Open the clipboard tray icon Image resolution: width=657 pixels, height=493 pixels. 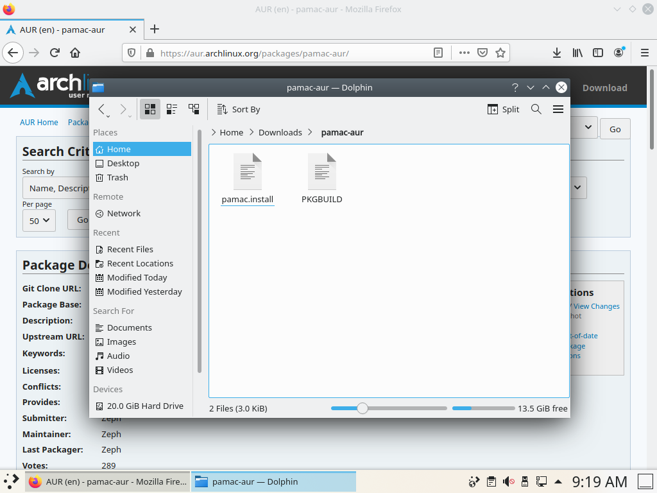(491, 481)
